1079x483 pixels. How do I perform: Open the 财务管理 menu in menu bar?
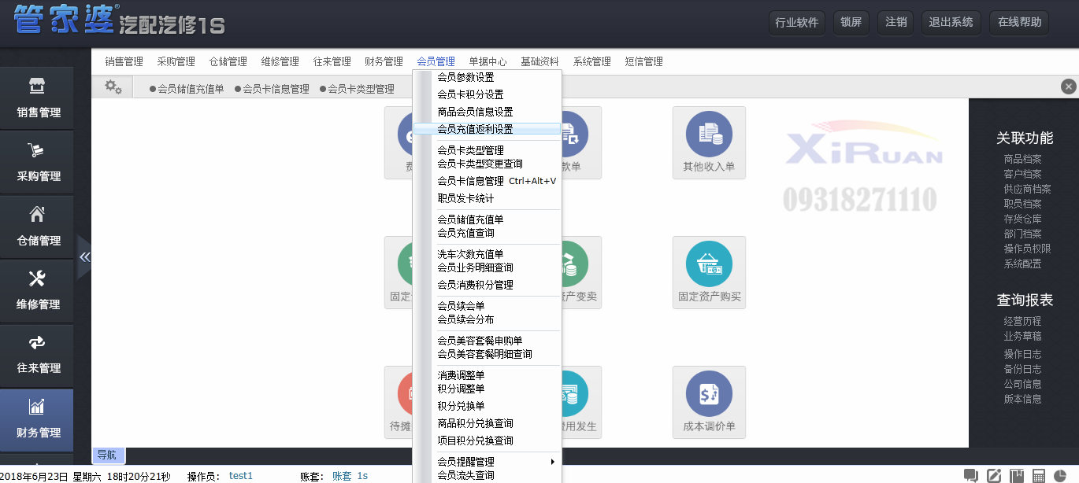tap(384, 61)
